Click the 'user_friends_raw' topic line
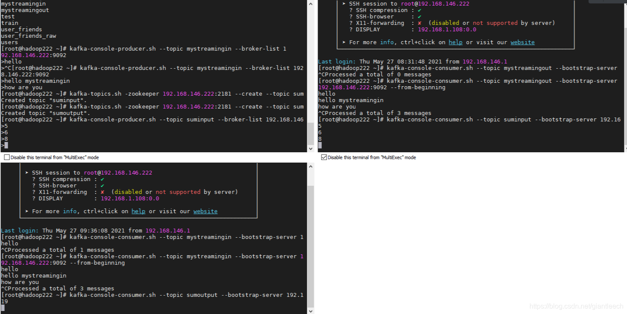627x314 pixels. click(x=28, y=36)
